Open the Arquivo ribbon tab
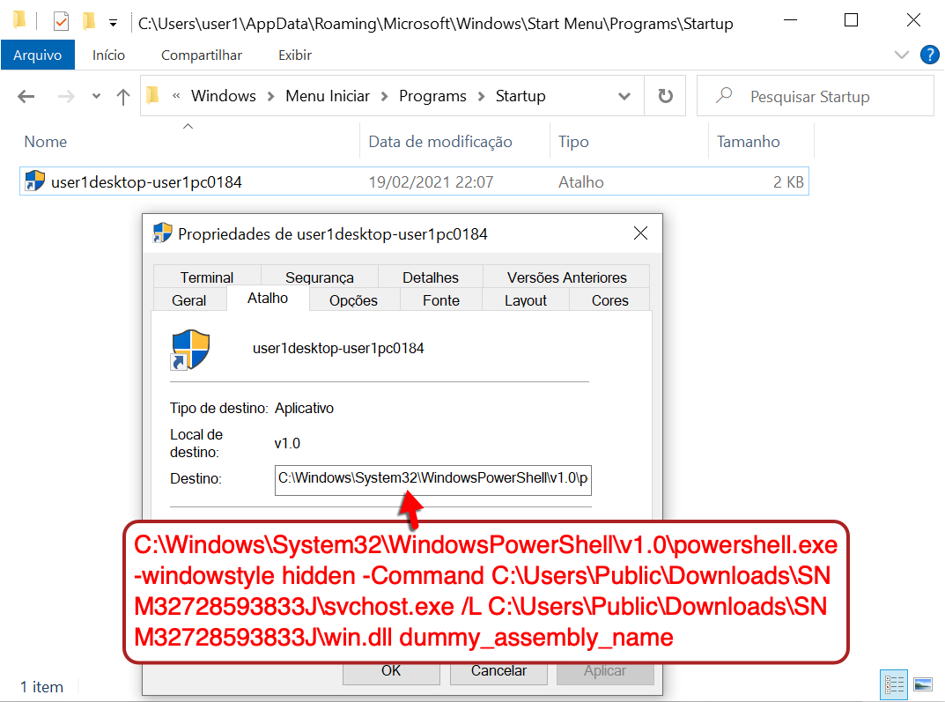 click(37, 55)
